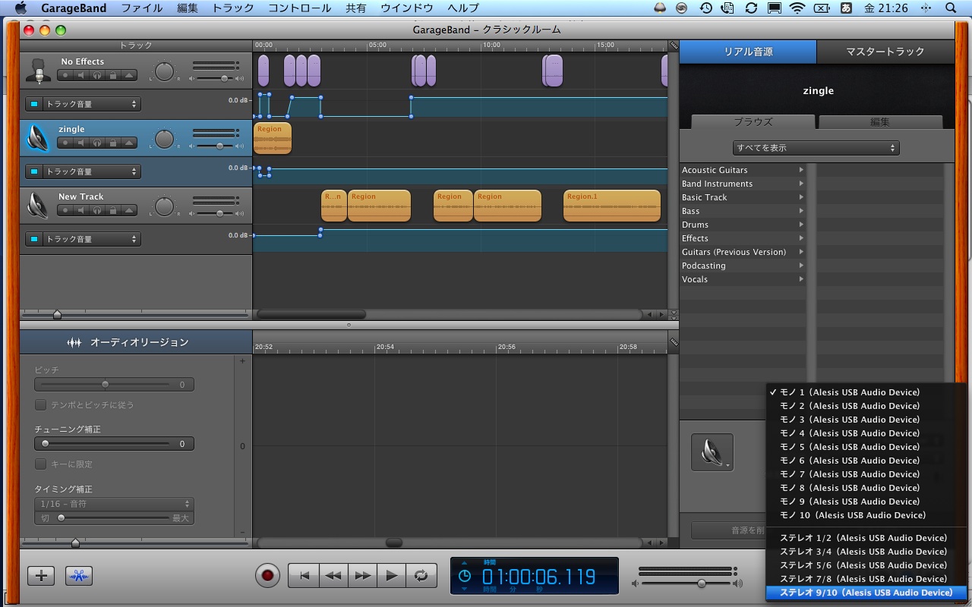Add a new track with plus button
Screen dimensions: 972x607
click(41, 576)
